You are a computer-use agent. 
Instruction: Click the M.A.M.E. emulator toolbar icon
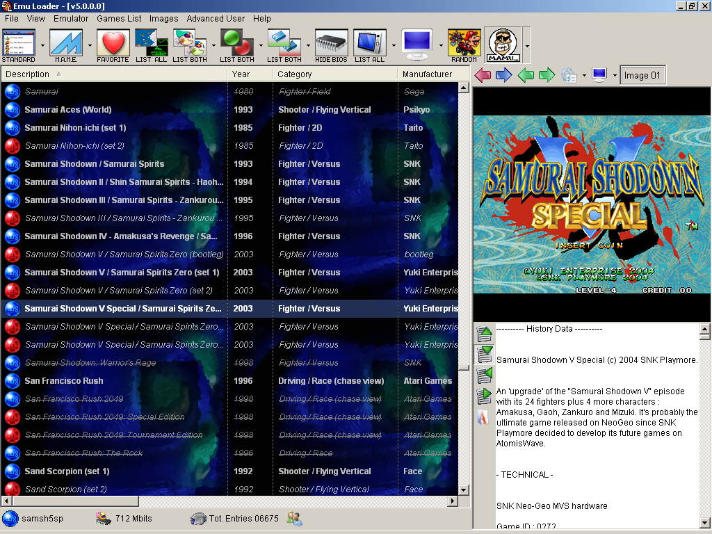click(66, 45)
